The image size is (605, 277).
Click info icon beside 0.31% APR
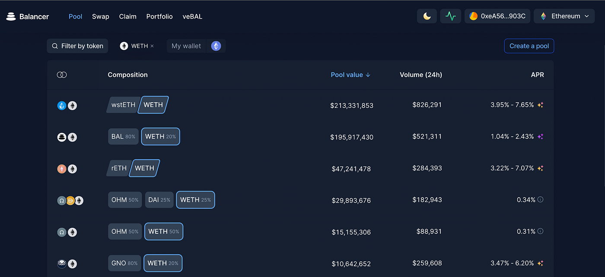coord(540,231)
